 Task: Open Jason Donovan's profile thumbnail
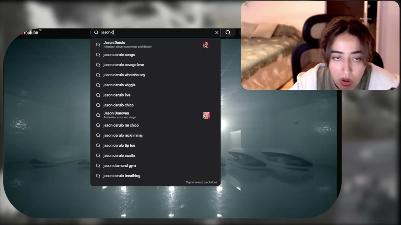click(206, 115)
